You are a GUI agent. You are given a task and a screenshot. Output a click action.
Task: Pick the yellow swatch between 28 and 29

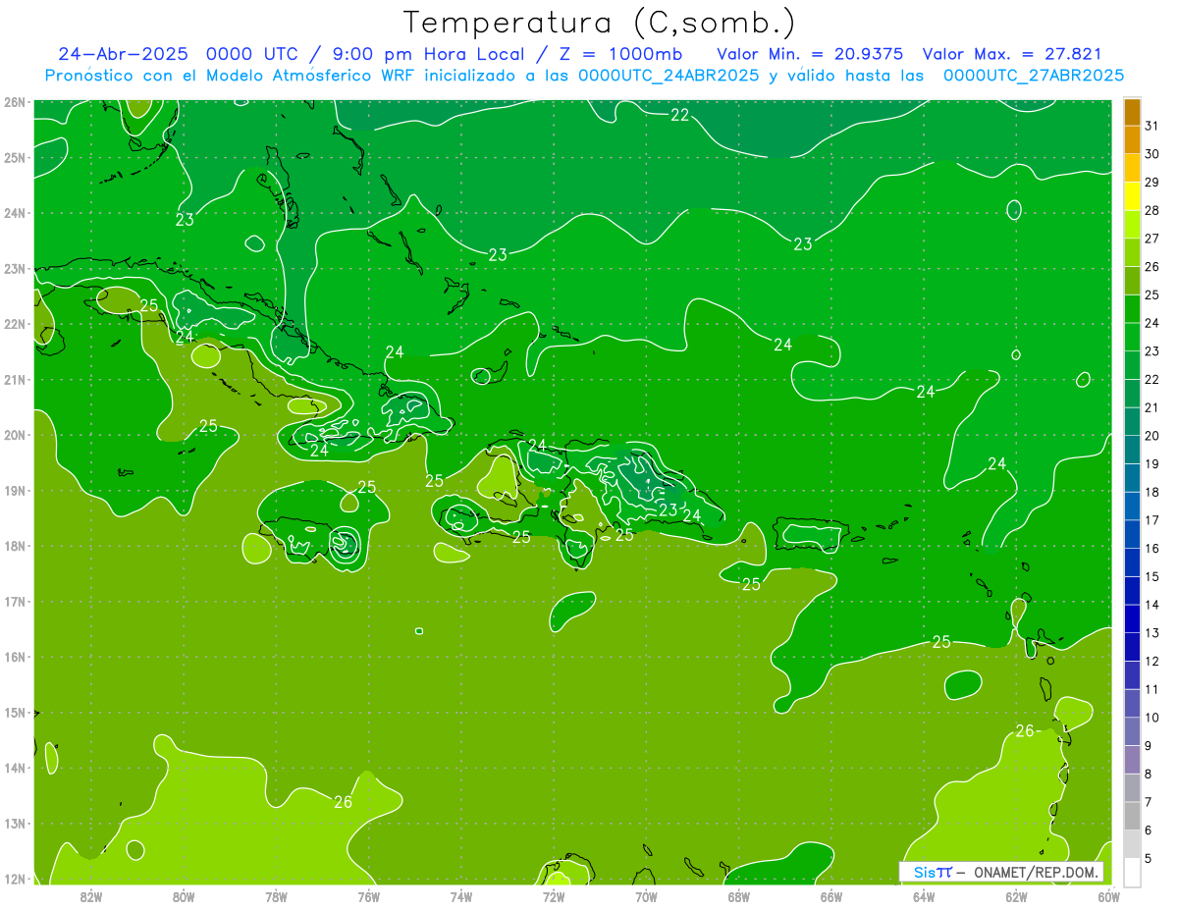(1133, 196)
